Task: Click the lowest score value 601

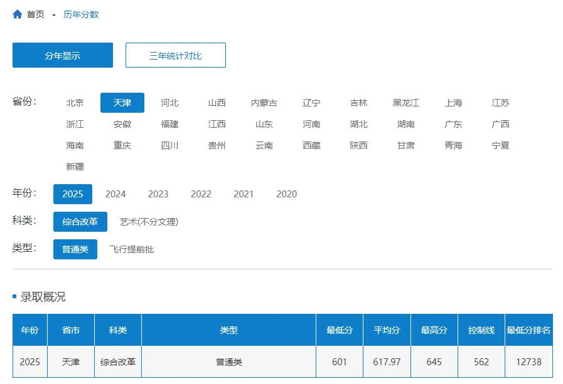Action: click(x=340, y=362)
